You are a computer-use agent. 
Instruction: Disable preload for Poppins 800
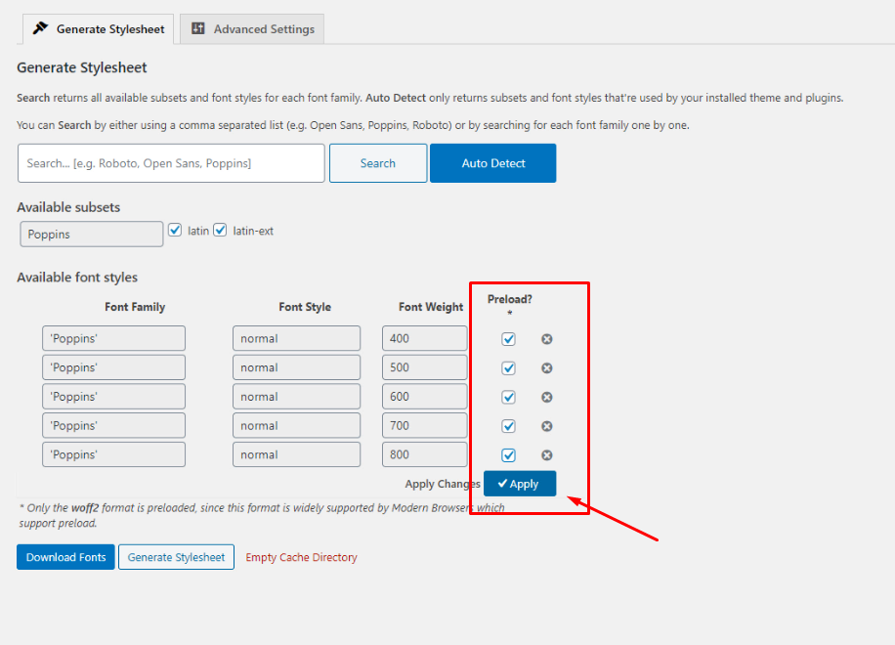[508, 455]
